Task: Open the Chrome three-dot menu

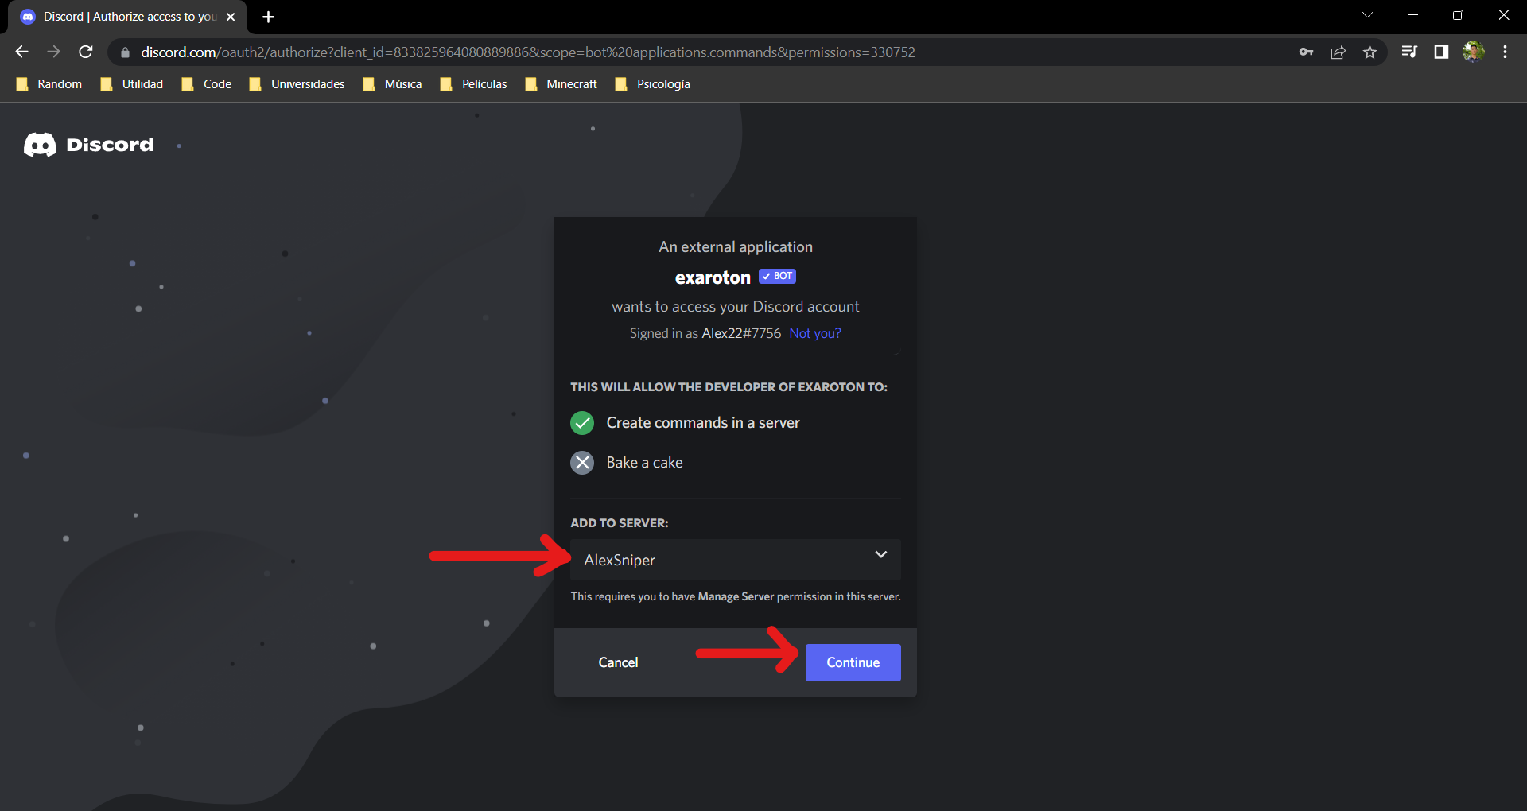Action: pos(1505,52)
